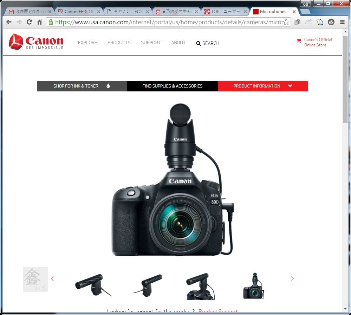Visit Canon's Official Online Store link
Image resolution: width=351 pixels, height=315 pixels.
click(318, 42)
